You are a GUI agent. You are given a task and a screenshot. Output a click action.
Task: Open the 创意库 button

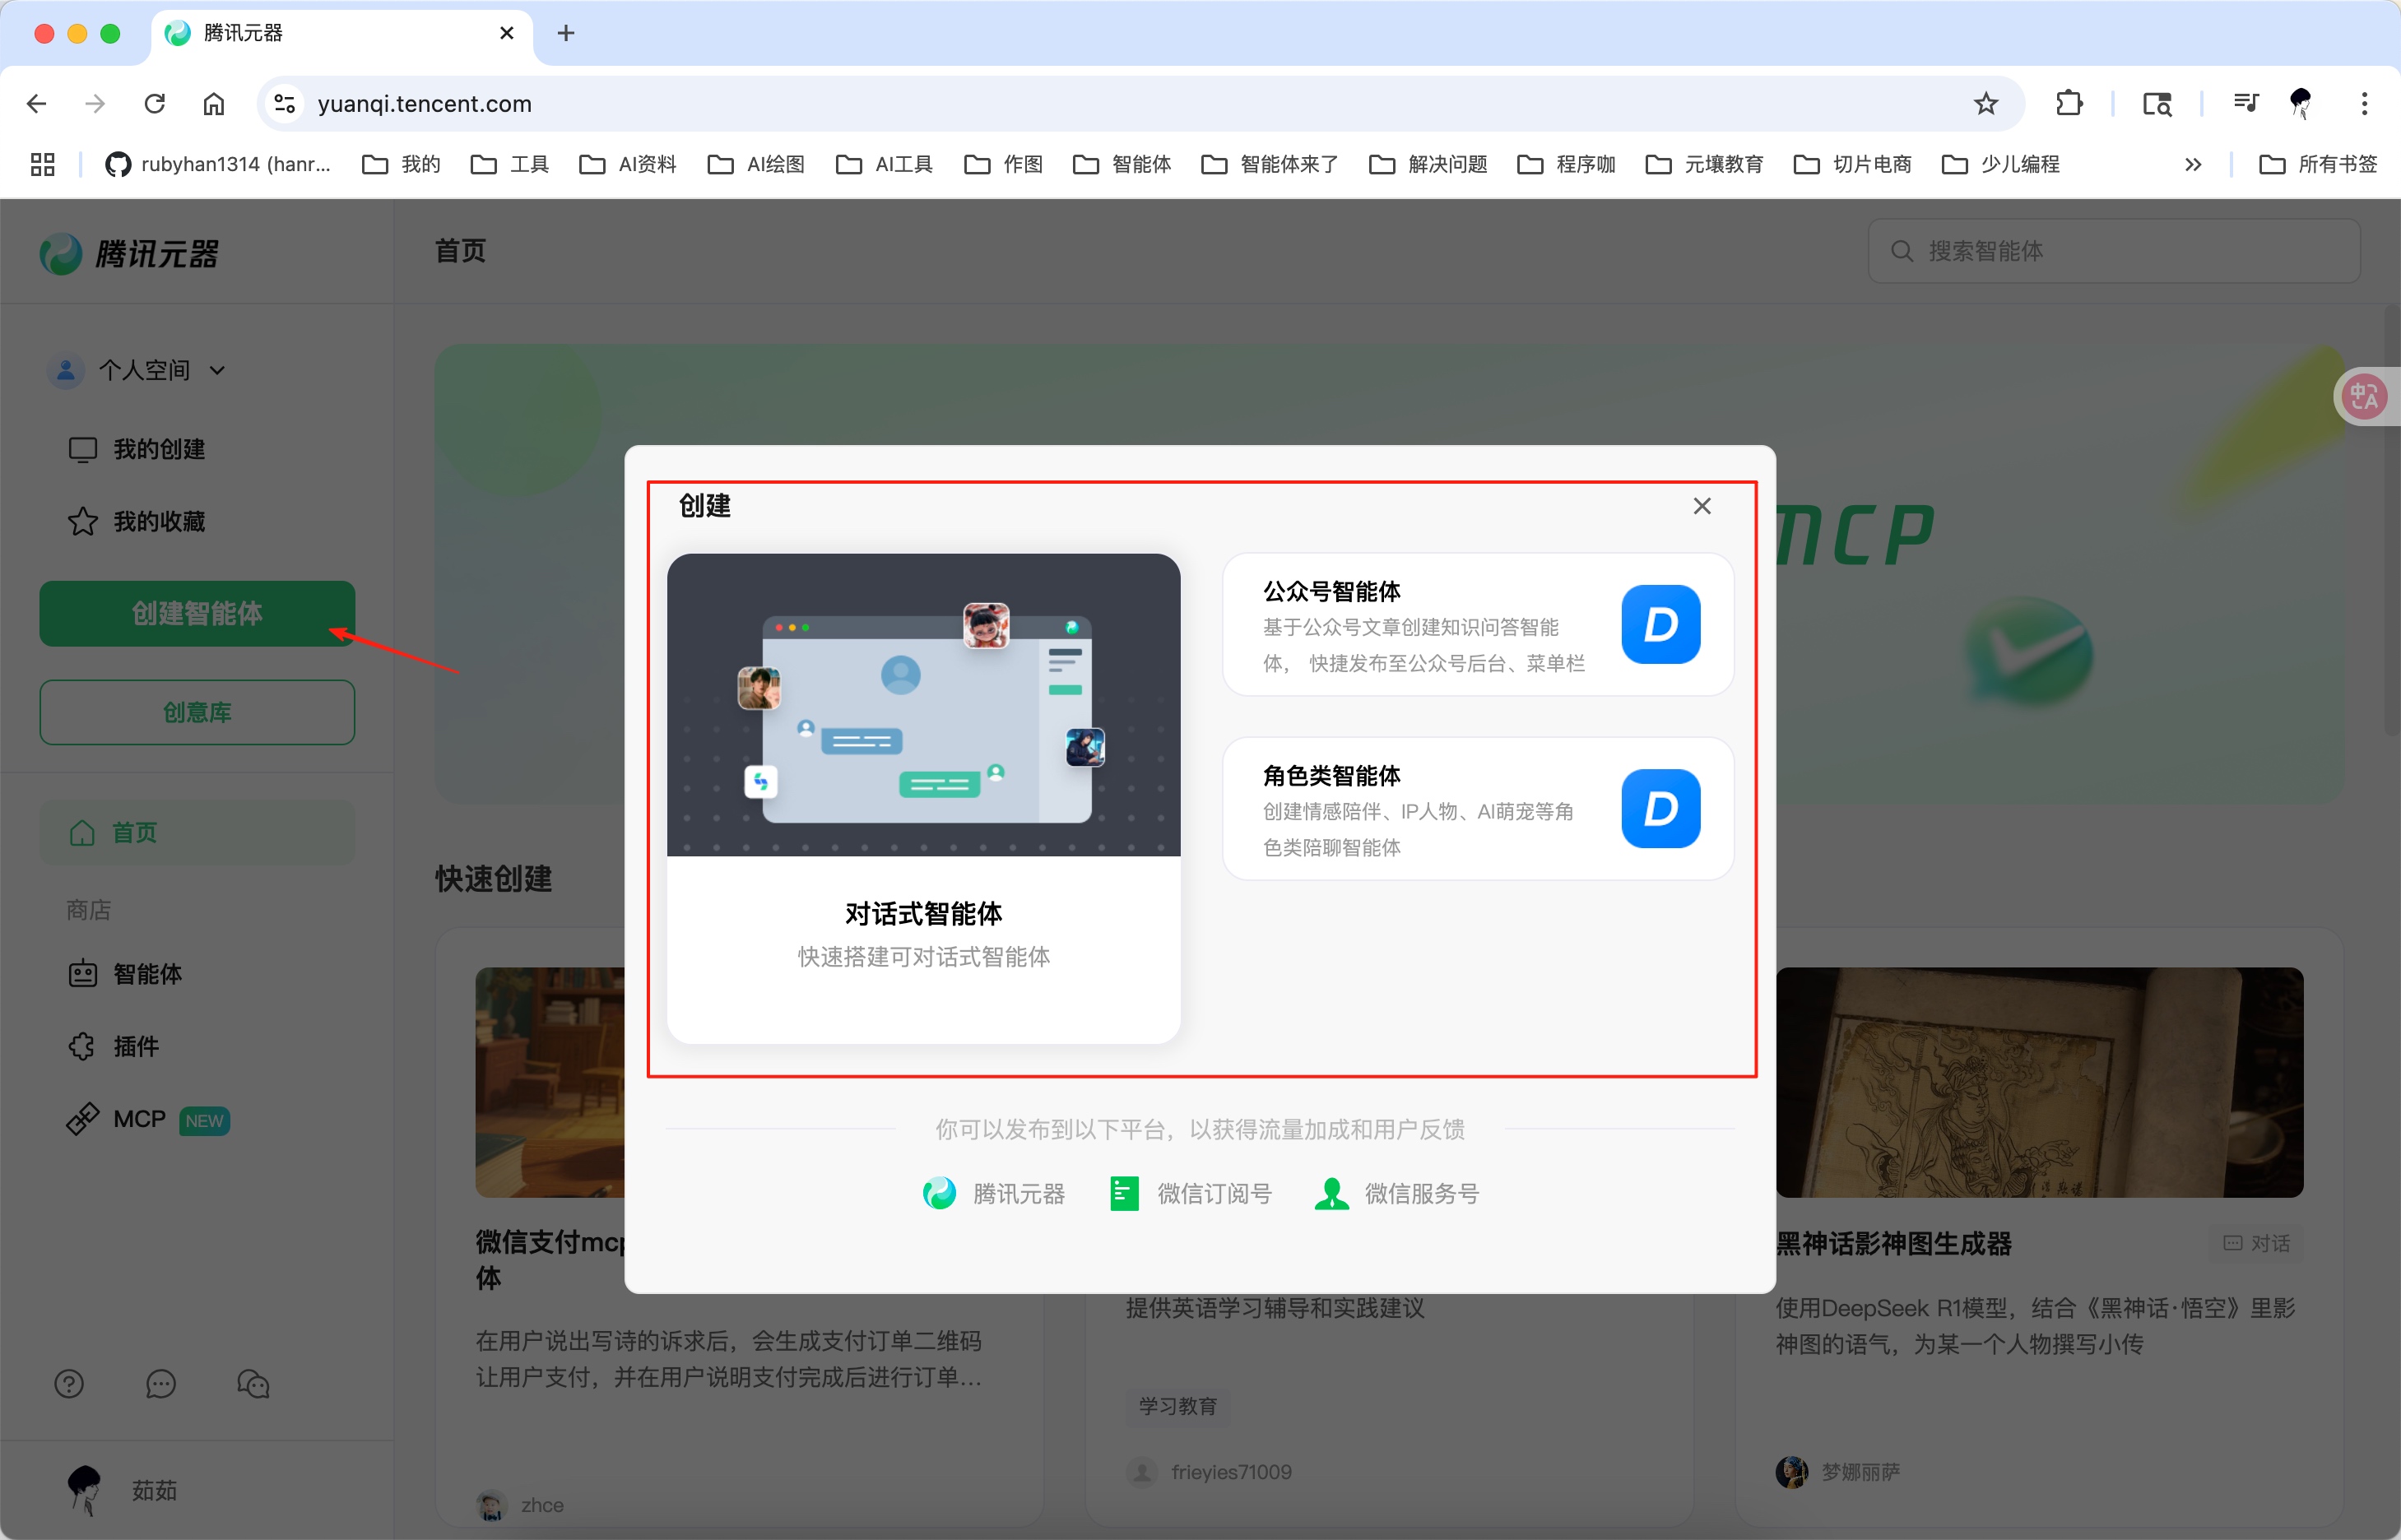(x=197, y=712)
